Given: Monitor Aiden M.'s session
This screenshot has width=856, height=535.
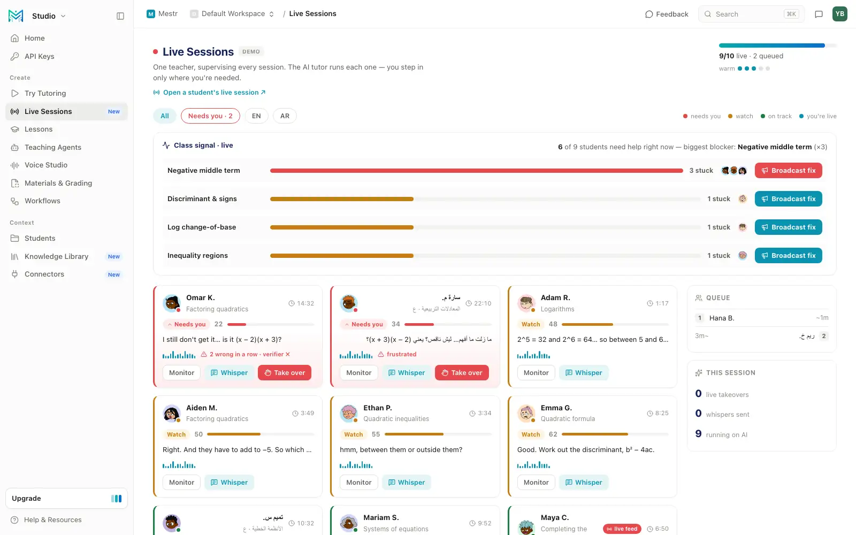Looking at the screenshot, I should pos(181,483).
